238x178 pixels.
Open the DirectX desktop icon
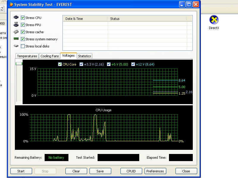214,22
